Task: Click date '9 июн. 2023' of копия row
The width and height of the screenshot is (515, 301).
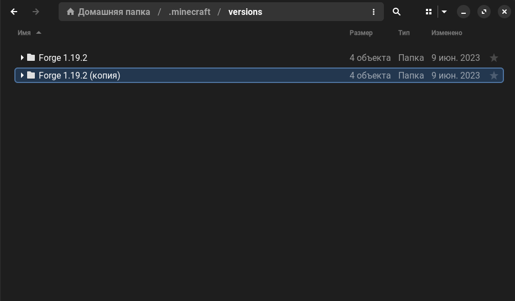Action: [456, 76]
